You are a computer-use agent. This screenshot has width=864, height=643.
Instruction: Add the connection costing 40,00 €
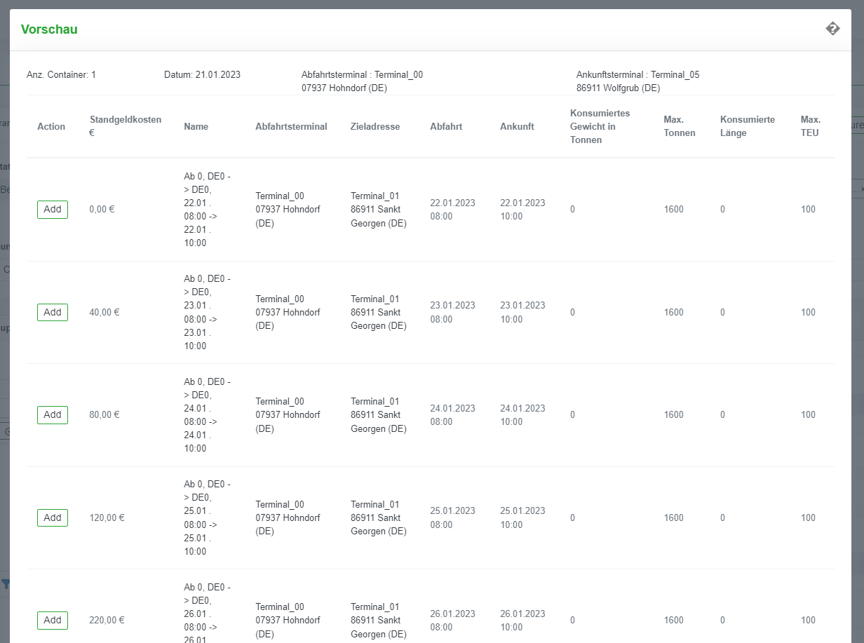click(53, 312)
